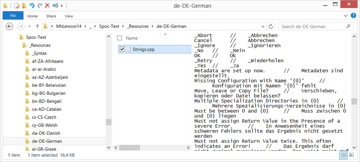Sort by the Name column header
This screenshot has width=360, height=162.
click(x=132, y=38)
